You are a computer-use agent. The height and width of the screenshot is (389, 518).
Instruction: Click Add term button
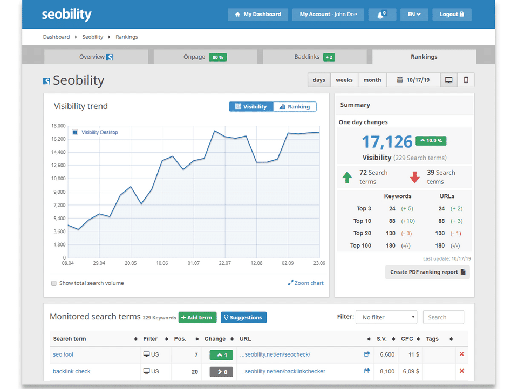tap(197, 317)
